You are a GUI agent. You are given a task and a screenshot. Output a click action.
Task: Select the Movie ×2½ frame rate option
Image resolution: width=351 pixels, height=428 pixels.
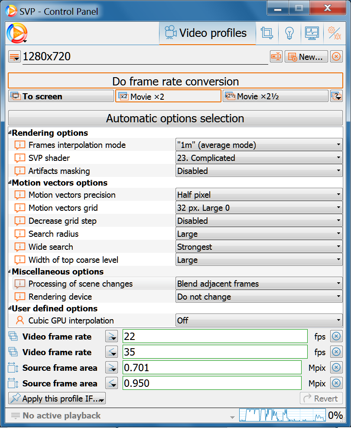coord(275,96)
